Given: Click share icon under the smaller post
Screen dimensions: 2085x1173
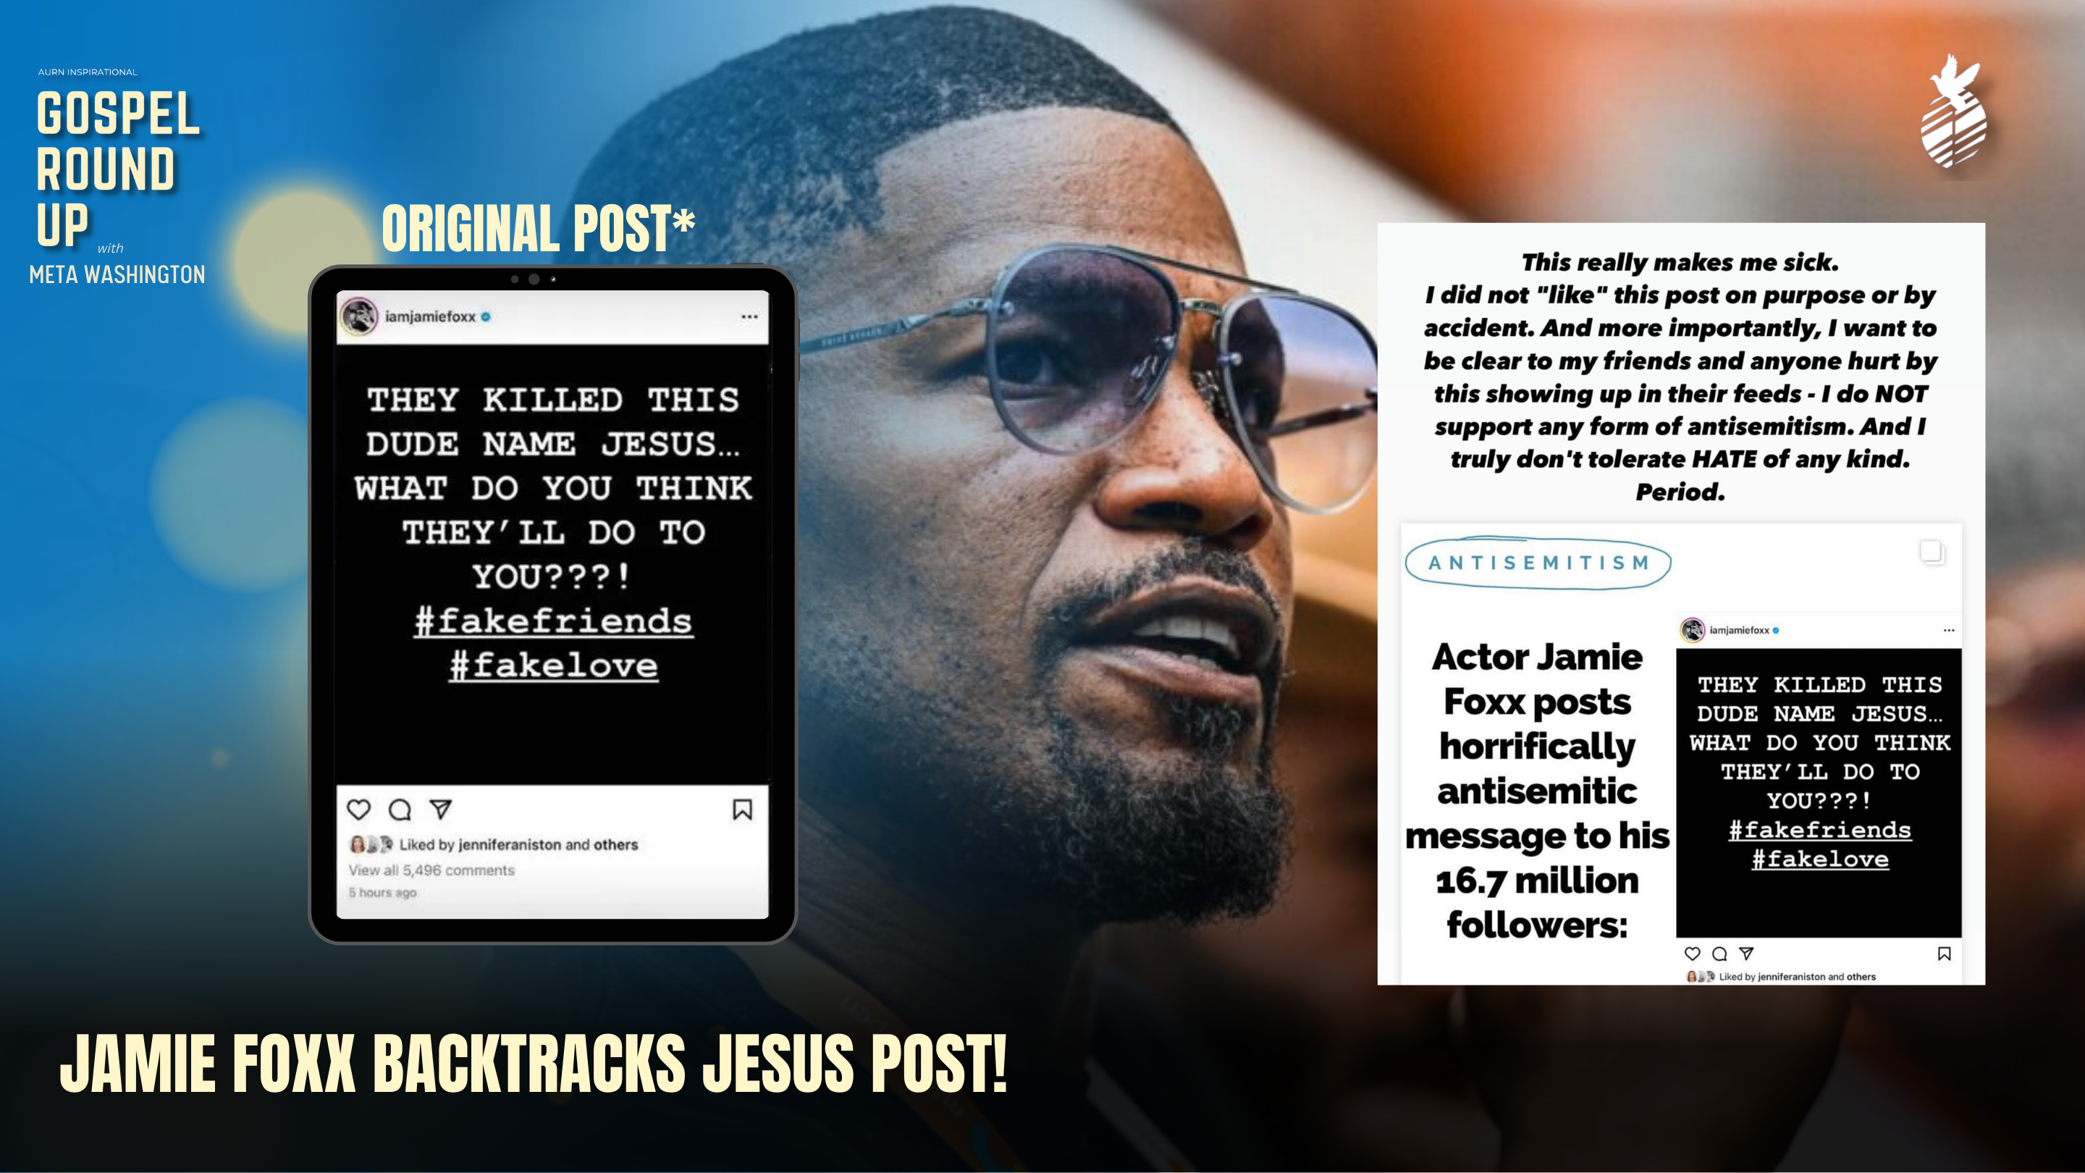Looking at the screenshot, I should point(1747,954).
